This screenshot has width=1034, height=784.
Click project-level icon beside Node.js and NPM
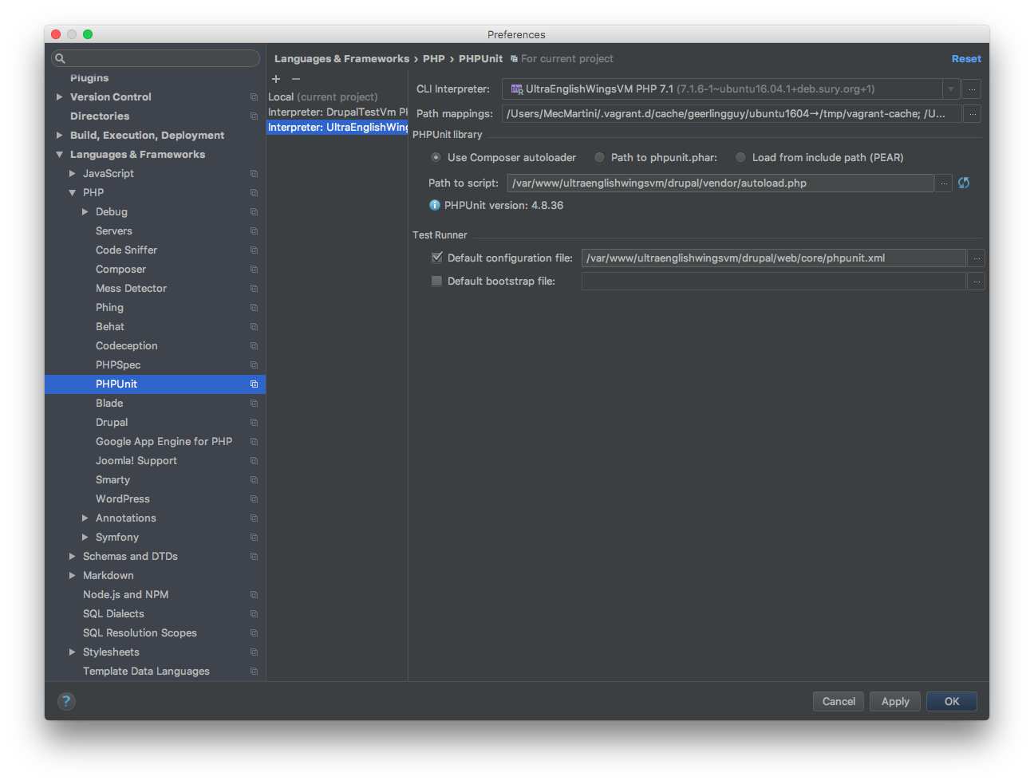pyautogui.click(x=254, y=595)
